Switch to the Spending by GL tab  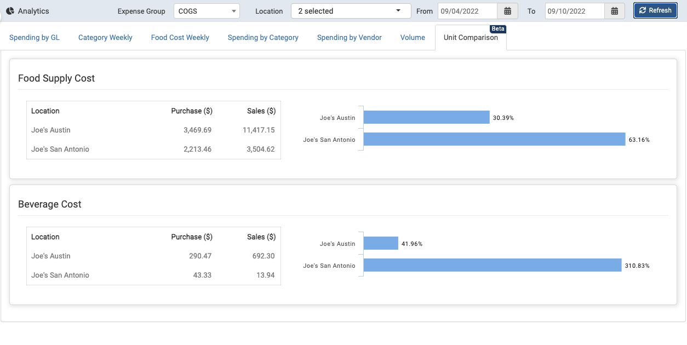click(x=35, y=37)
